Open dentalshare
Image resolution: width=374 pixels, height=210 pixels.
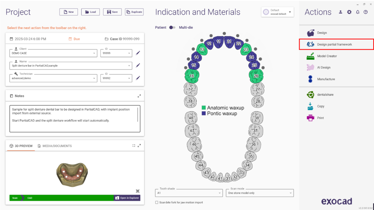coord(325,95)
